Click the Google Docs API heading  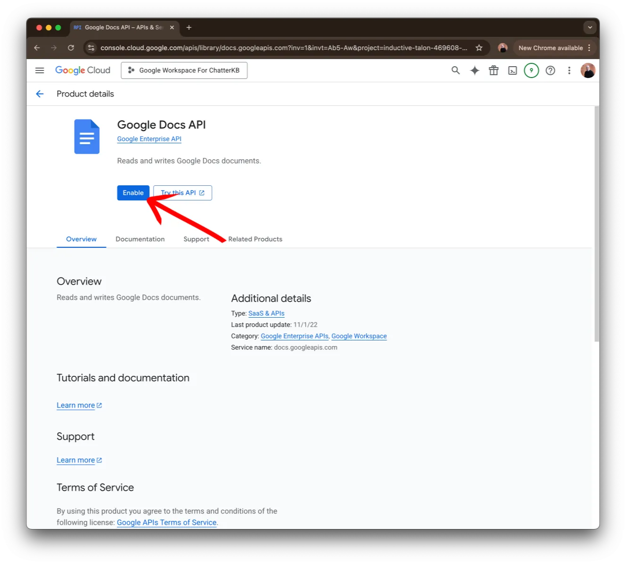(x=162, y=125)
